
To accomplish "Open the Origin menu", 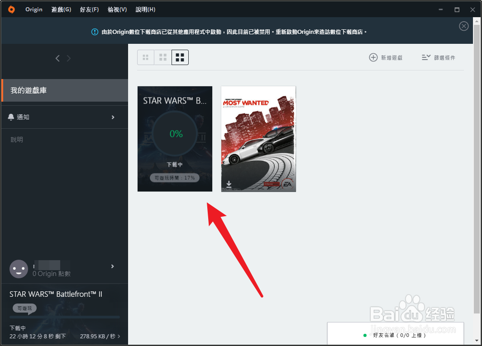I will coord(34,9).
